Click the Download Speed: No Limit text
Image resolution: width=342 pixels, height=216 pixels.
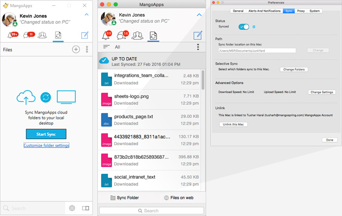236,92
